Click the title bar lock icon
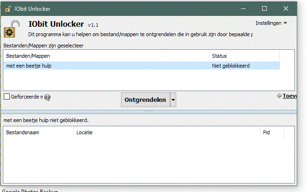 click(8, 8)
